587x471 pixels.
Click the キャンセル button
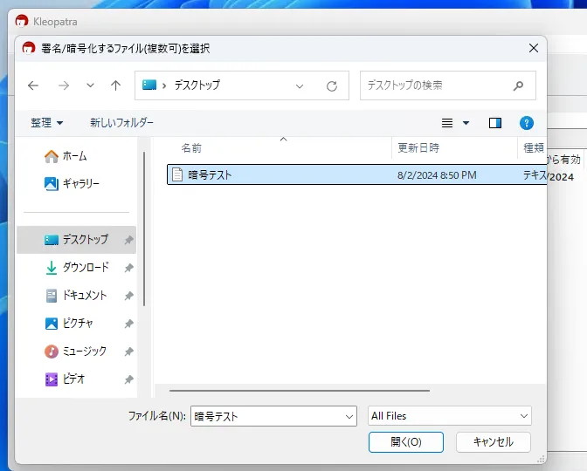pyautogui.click(x=494, y=442)
